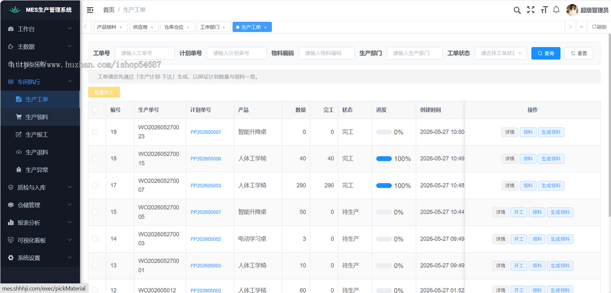Expand the 报表分析 sidebar menu
The image size is (611, 293).
[x=70, y=223]
